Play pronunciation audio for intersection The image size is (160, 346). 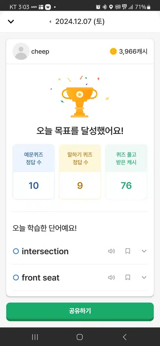pos(111,251)
